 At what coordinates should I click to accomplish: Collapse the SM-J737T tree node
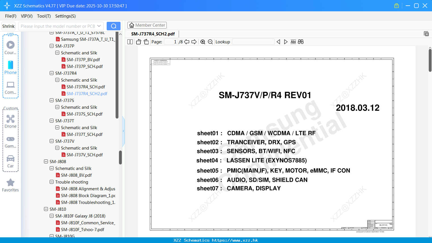click(52, 121)
